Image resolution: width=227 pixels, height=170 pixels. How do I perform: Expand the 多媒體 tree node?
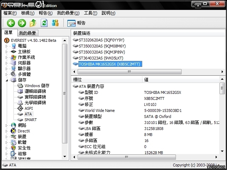(x=6, y=74)
